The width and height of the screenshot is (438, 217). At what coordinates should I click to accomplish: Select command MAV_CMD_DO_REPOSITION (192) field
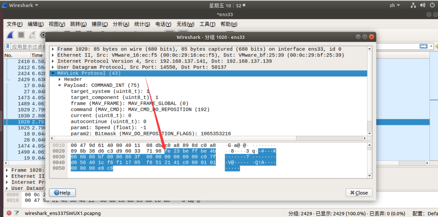pyautogui.click(x=140, y=110)
